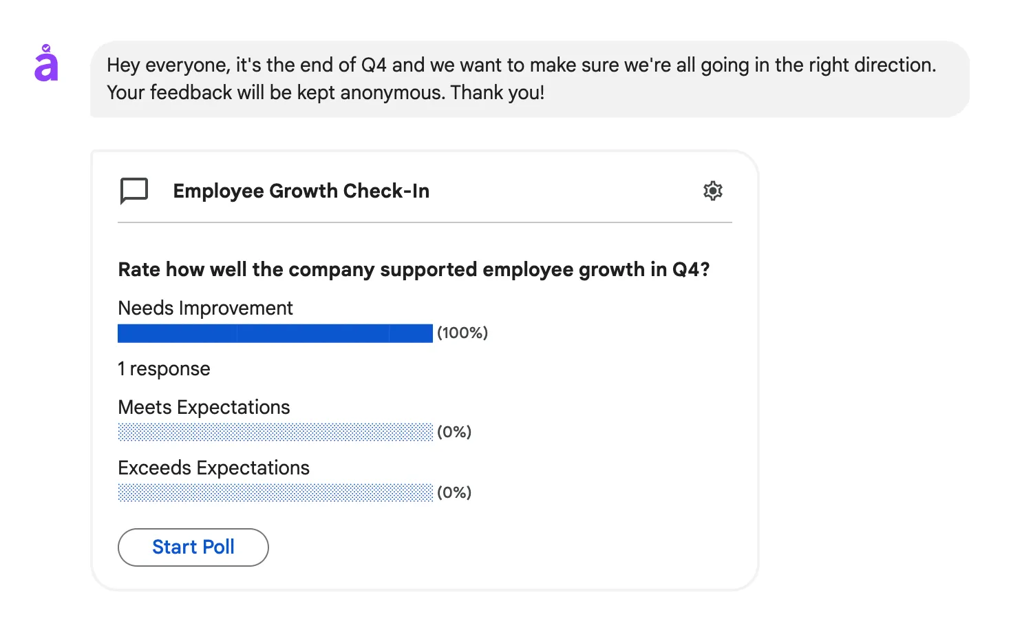The width and height of the screenshot is (1011, 628).
Task: Click the blue 100% results bar
Action: point(275,333)
